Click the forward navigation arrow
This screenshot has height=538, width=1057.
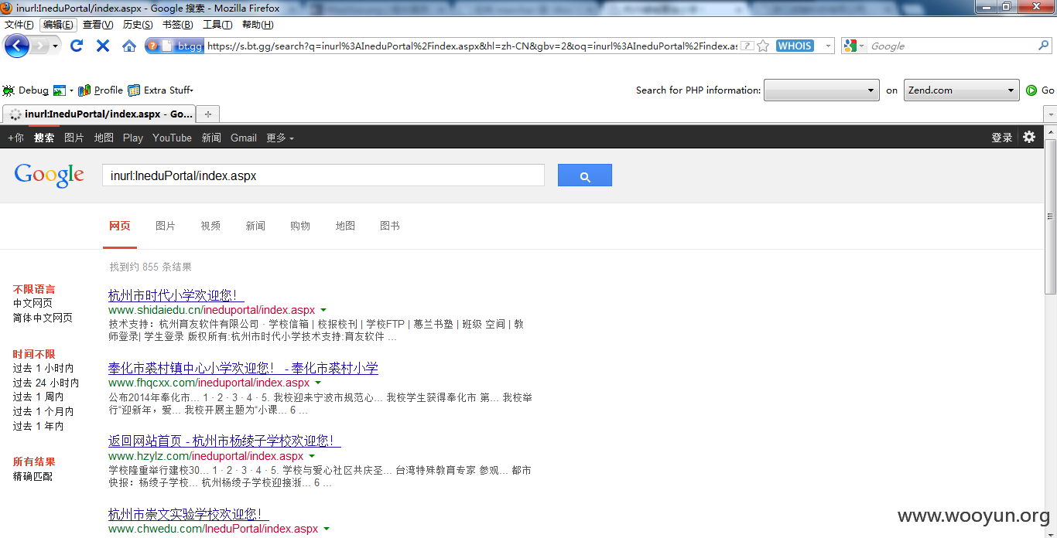click(39, 46)
